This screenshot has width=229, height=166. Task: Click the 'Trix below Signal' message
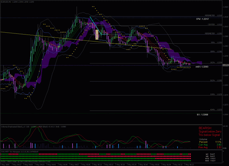click(209, 135)
